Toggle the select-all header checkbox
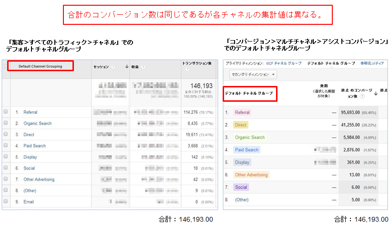390x225 pixels. (6, 66)
